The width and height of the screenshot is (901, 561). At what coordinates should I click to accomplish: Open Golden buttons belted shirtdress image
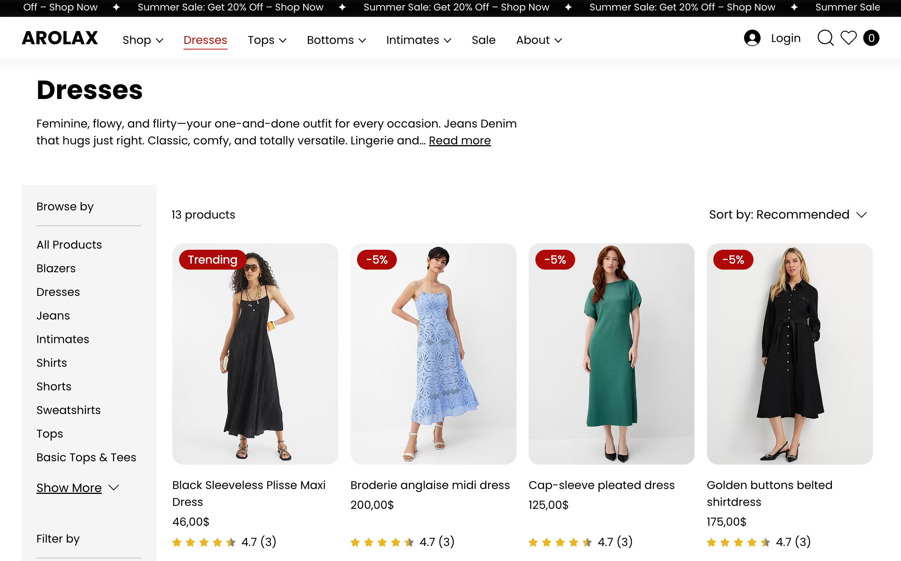(790, 354)
